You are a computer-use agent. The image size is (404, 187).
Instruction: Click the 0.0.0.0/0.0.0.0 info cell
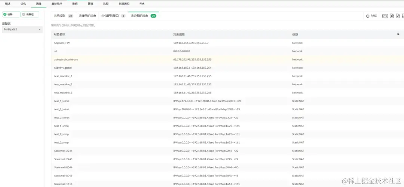[182, 51]
